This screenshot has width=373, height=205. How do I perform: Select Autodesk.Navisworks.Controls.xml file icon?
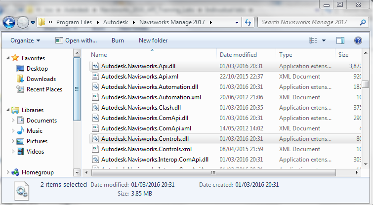(x=95, y=149)
